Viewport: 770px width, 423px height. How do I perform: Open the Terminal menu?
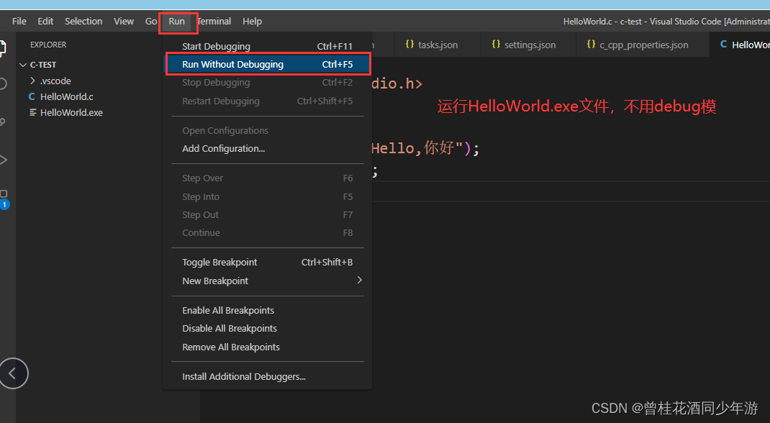click(214, 21)
